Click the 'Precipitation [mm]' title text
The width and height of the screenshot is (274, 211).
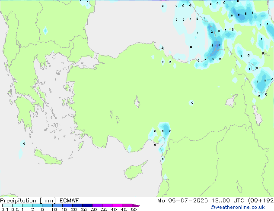(28, 201)
